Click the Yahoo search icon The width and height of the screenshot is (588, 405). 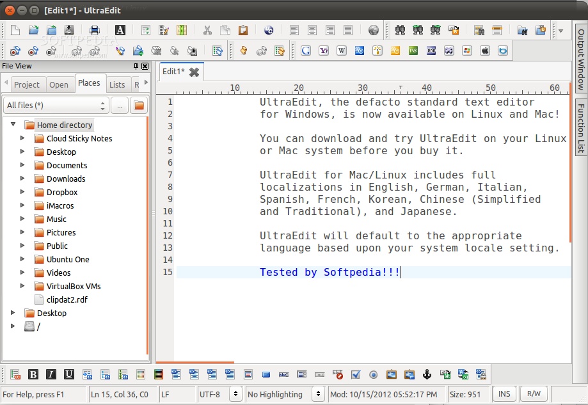tap(324, 51)
